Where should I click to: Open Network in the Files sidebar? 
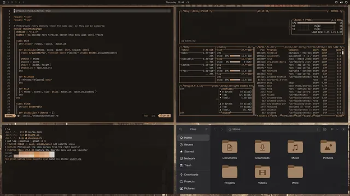(193, 158)
